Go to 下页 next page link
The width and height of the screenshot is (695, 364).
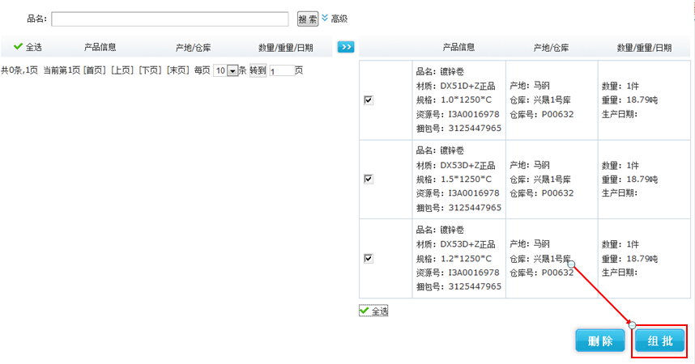tap(149, 71)
